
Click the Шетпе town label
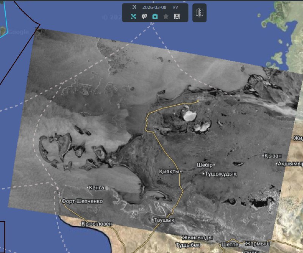[231, 244]
